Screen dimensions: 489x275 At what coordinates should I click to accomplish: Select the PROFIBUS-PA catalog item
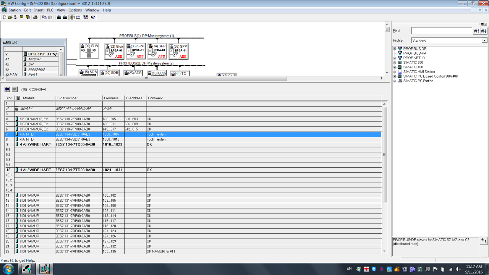point(415,53)
